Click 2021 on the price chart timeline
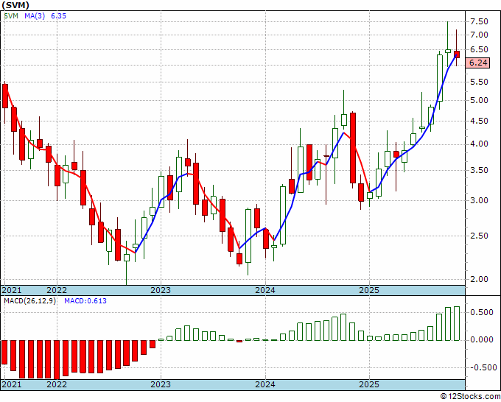This screenshot has width=501, height=402. [x=12, y=290]
